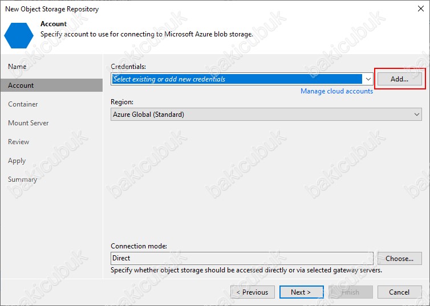Click the 'Specify whether object storage' description

point(246,271)
